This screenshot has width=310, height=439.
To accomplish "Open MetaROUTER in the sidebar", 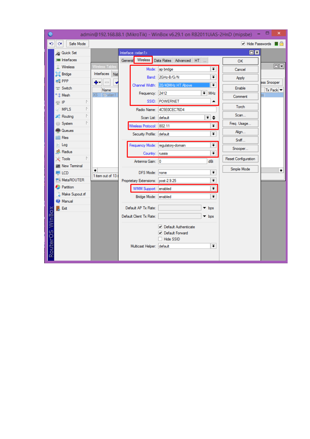I will [73, 180].
